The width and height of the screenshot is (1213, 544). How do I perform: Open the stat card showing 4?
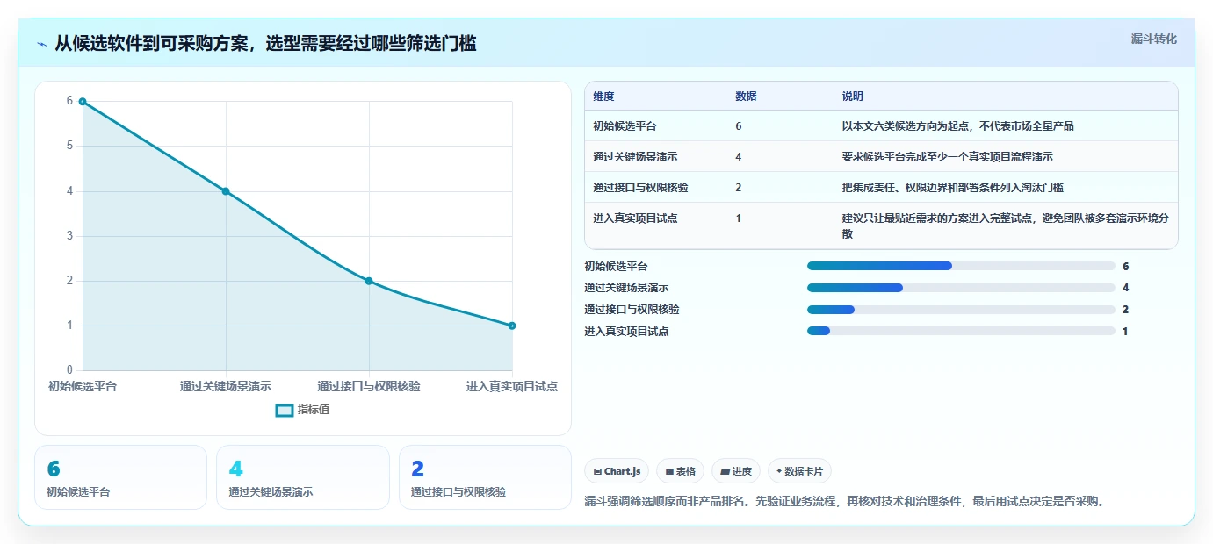[x=303, y=477]
